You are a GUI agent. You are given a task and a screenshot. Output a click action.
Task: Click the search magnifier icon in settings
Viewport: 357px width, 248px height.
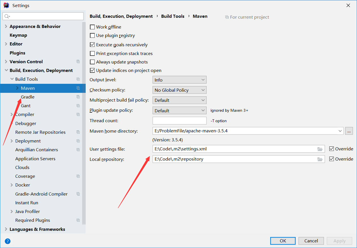[x=7, y=16]
